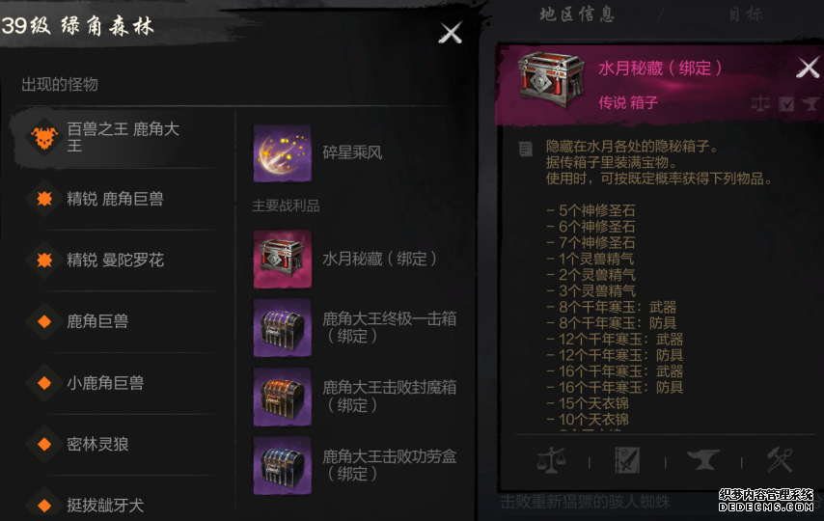Switch to the 地区信息 tab
Viewport: 824px width, 521px height.
577,14
